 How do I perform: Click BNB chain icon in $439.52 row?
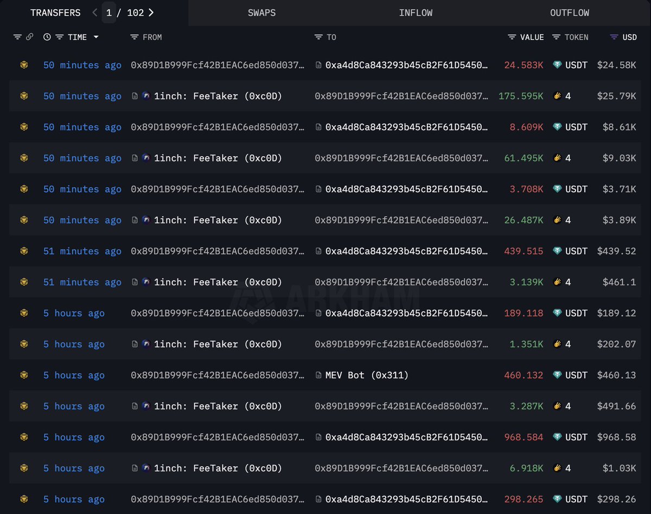pyautogui.click(x=24, y=251)
